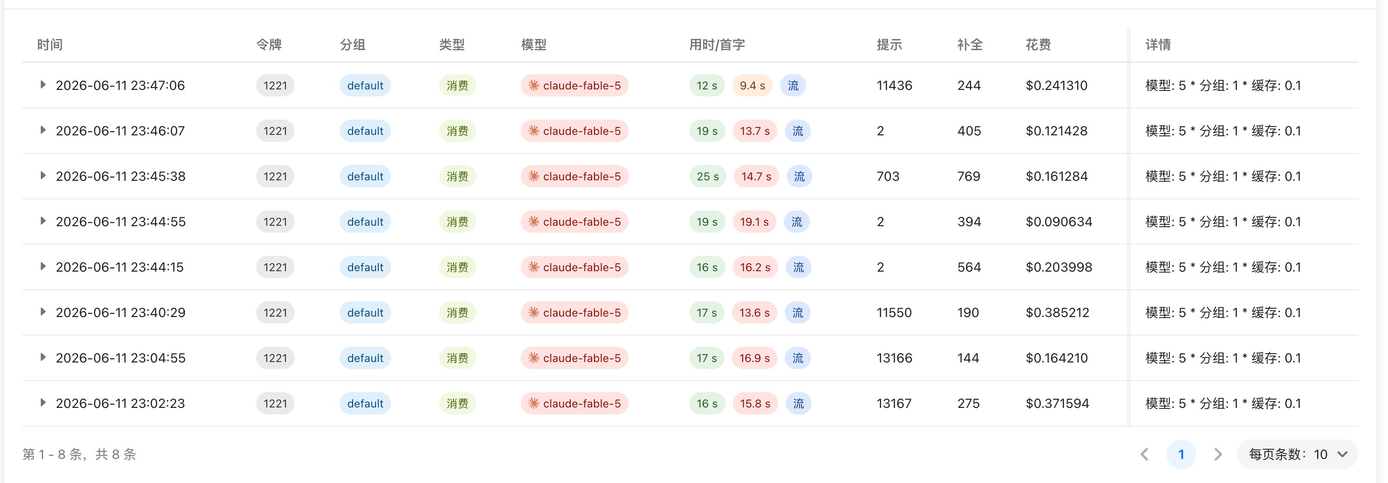Expand the 23:45:38 log row
Image resolution: width=1388 pixels, height=483 pixels.
click(x=43, y=176)
